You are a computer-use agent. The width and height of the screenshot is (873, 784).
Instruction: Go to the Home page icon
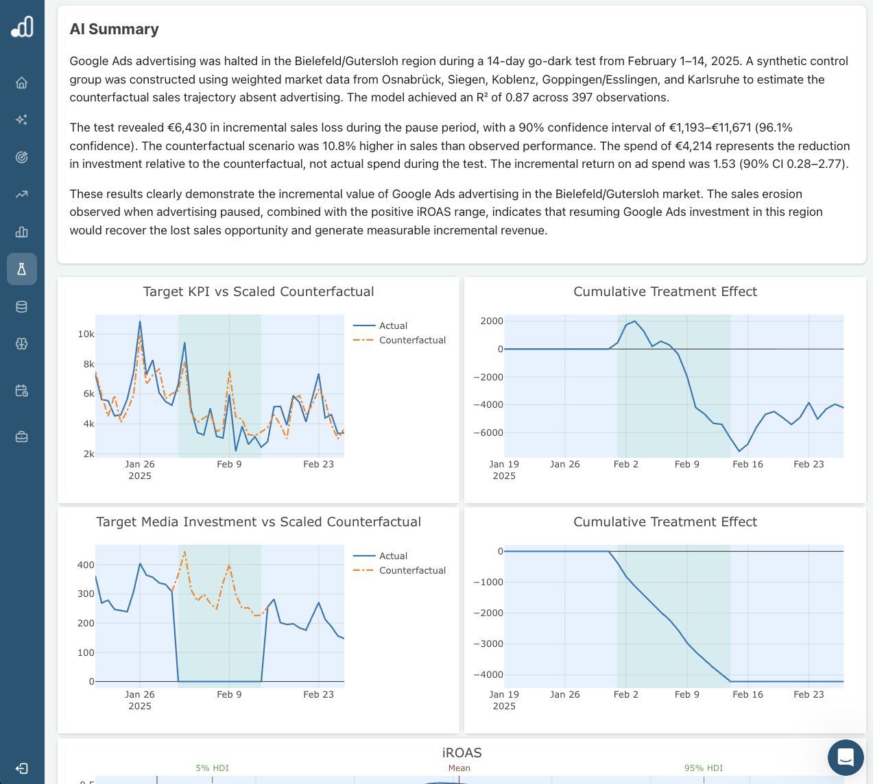click(x=22, y=83)
